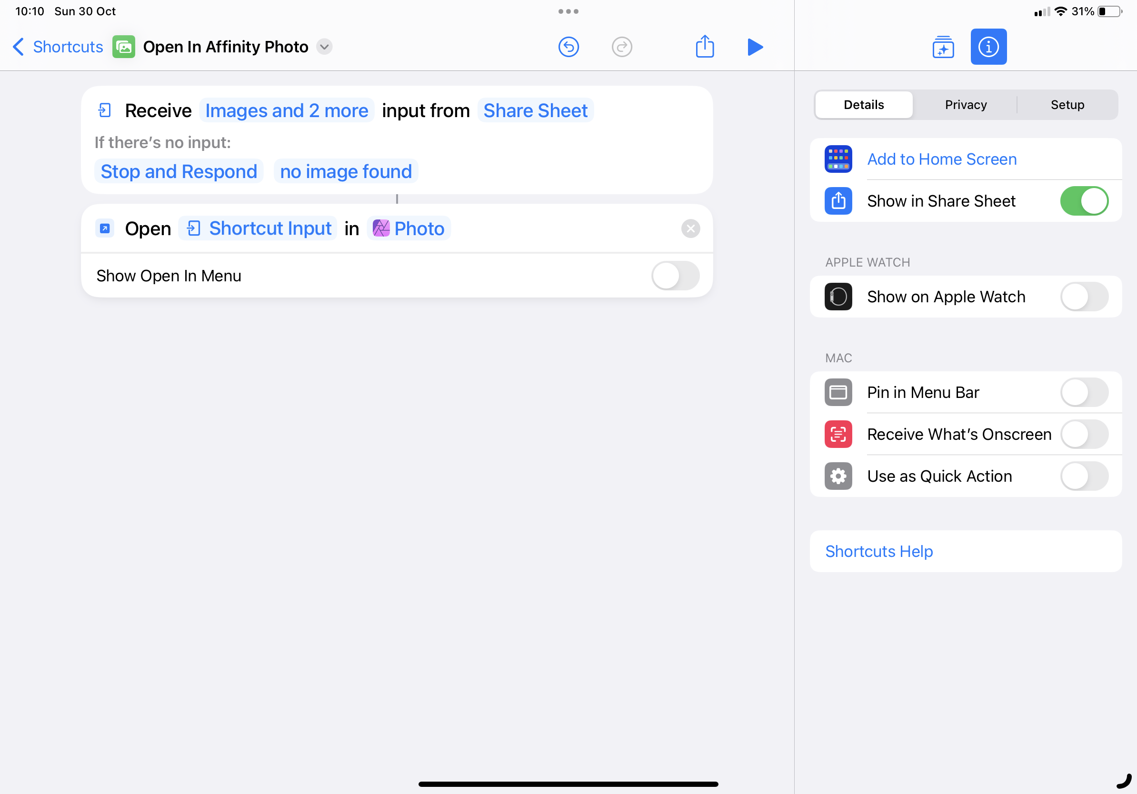Tap the Apple Watch icon

coord(838,297)
